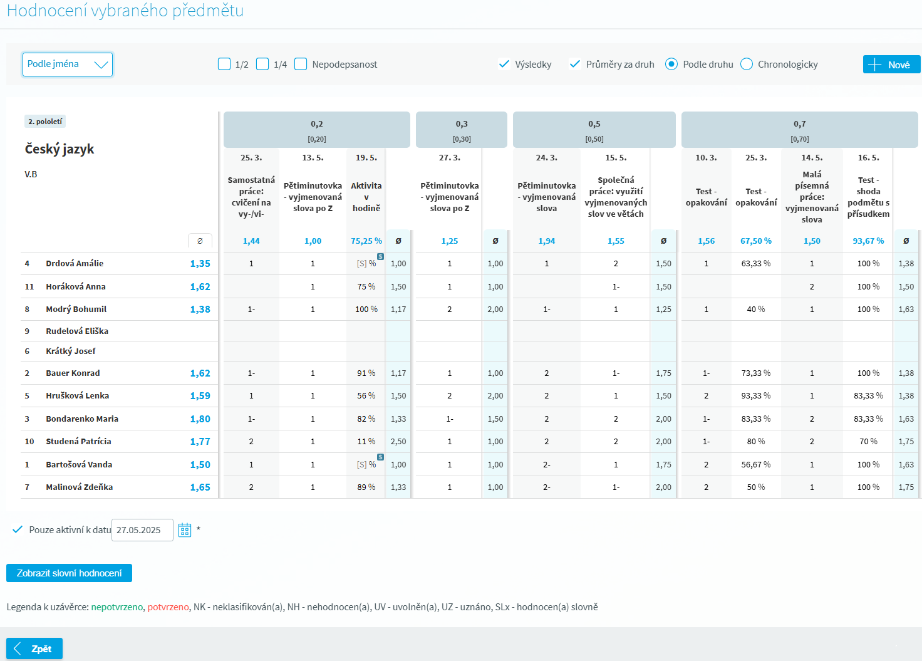Click the V.B class label
The image size is (922, 661).
(x=31, y=174)
